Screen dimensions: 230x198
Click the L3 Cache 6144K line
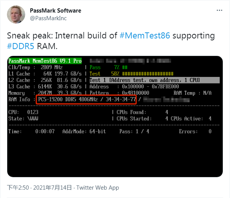(x=45, y=87)
